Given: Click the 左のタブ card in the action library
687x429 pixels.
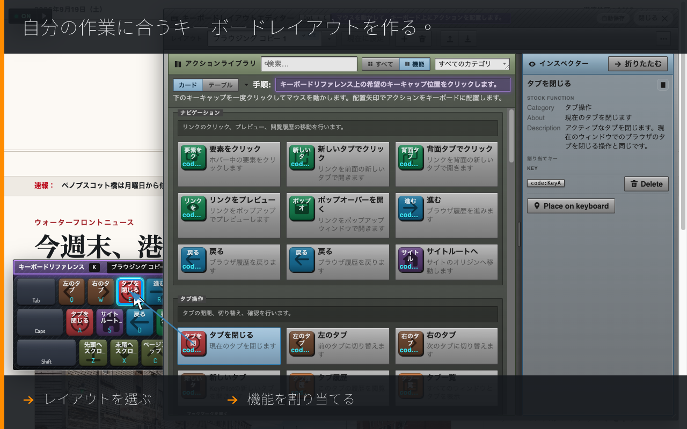Looking at the screenshot, I should click(338, 346).
